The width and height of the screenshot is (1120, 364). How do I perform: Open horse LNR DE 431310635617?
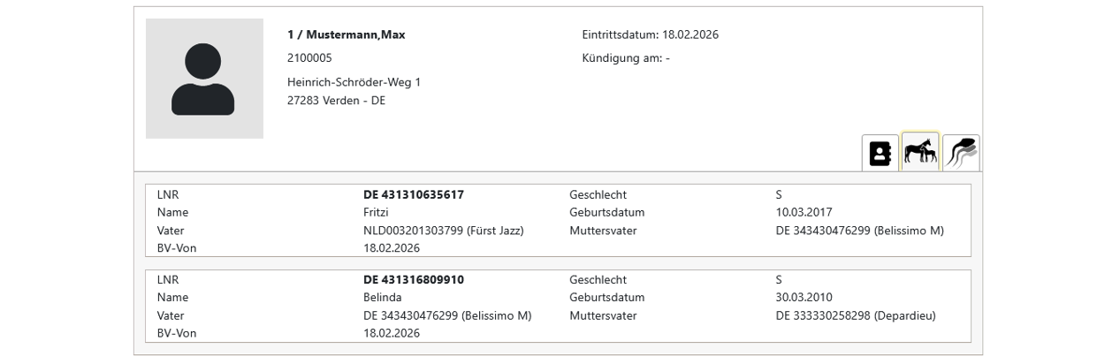click(x=413, y=194)
